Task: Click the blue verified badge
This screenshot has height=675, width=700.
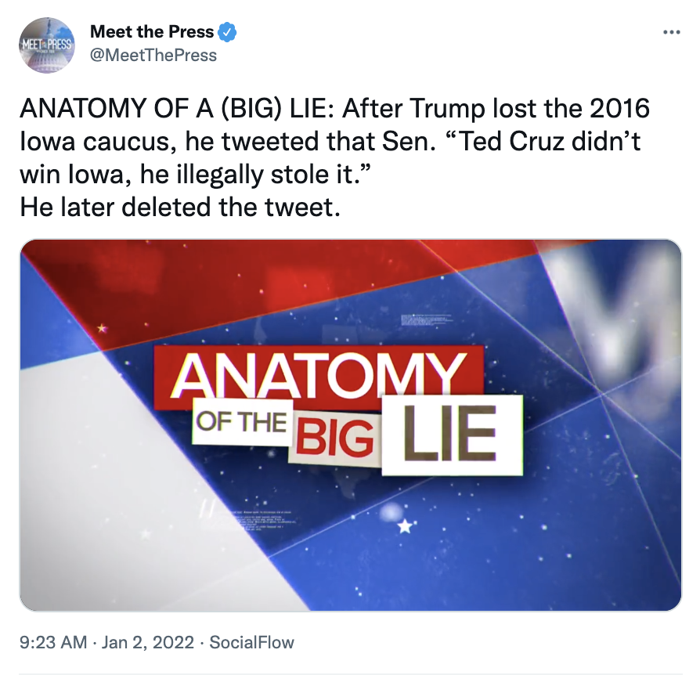Action: 228,32
